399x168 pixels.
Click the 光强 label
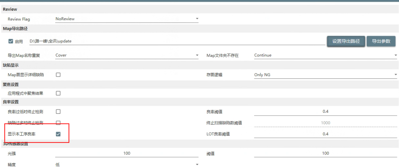12,153
